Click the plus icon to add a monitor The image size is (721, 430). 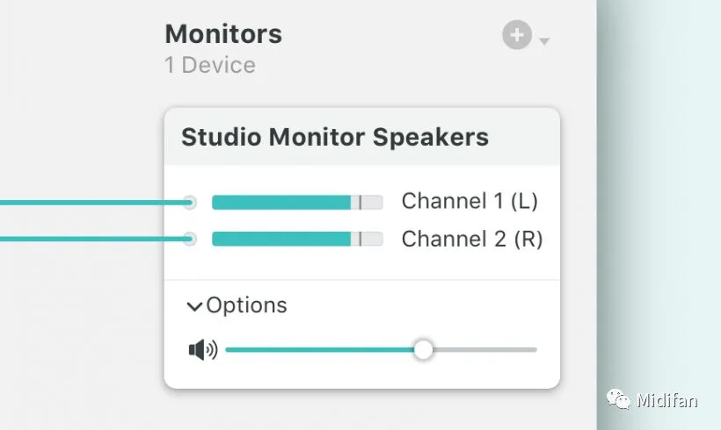tap(517, 36)
